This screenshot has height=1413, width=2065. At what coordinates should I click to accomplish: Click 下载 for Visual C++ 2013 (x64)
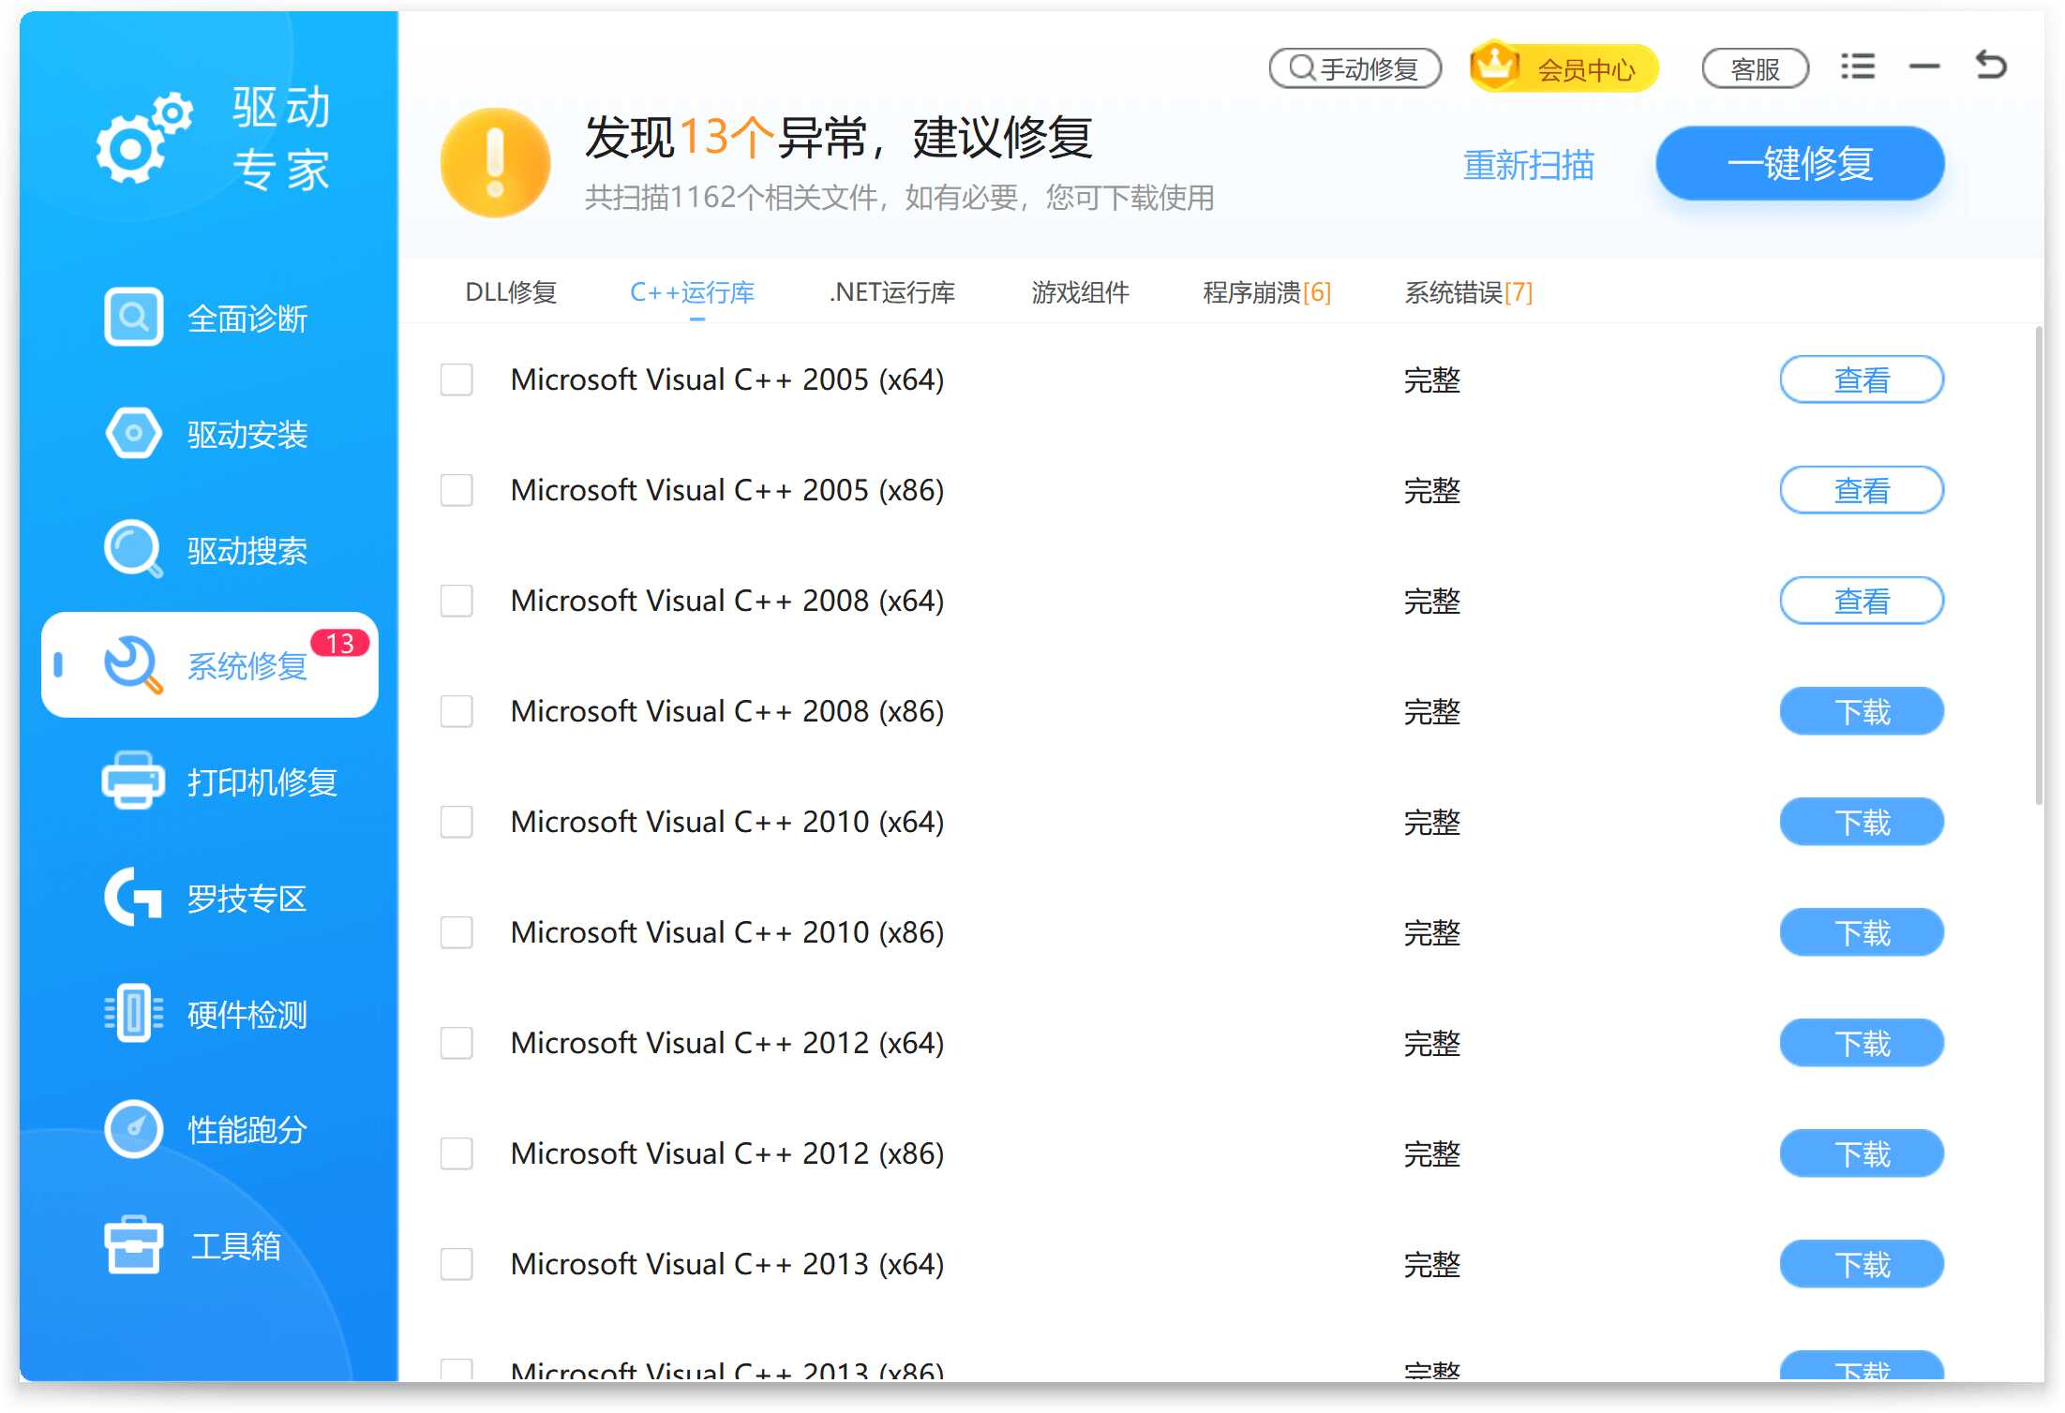[1862, 1264]
